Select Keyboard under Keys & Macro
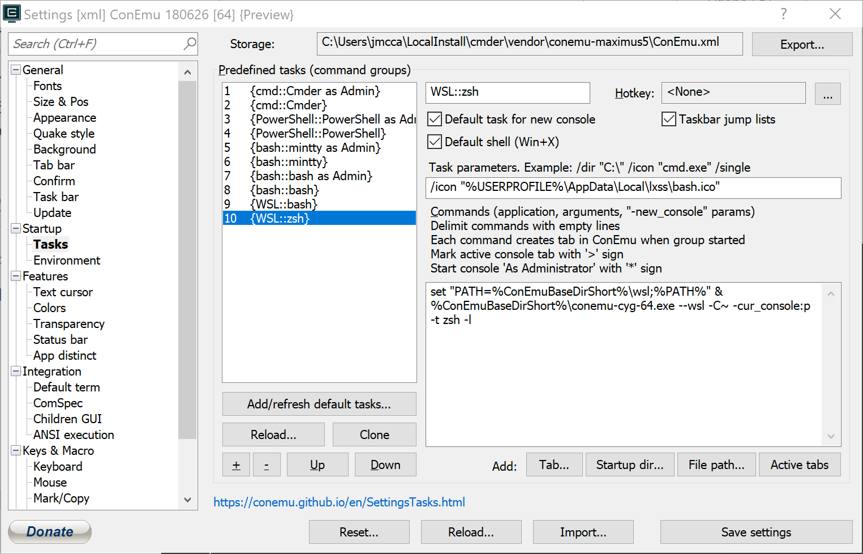The image size is (863, 554). pos(57,466)
